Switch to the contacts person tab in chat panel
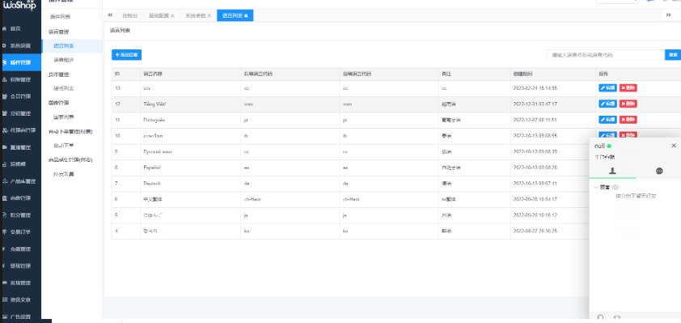The height and width of the screenshot is (323, 681). coord(612,171)
